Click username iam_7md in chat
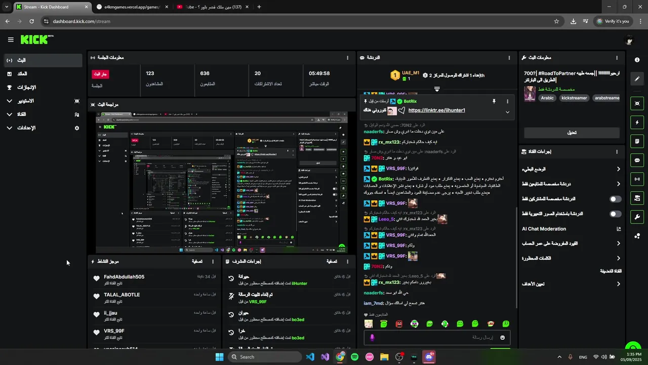Viewport: 648px width, 365px height. pos(374,303)
